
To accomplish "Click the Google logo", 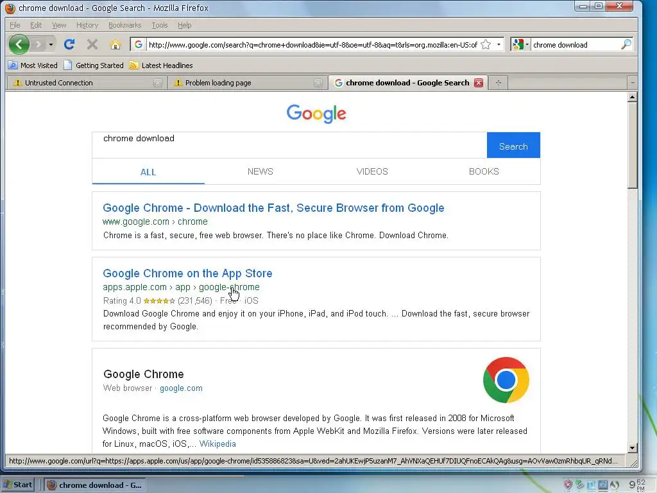I will coord(316,114).
